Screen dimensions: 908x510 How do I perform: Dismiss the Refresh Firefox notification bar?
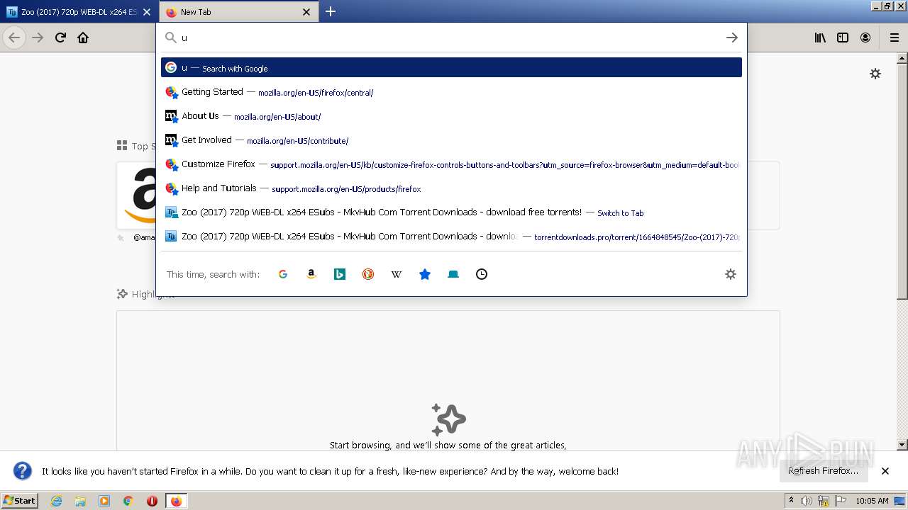pyautogui.click(x=885, y=471)
